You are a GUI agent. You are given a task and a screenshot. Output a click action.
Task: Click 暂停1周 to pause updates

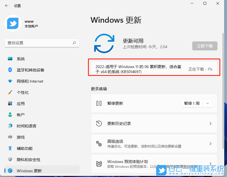(192, 103)
